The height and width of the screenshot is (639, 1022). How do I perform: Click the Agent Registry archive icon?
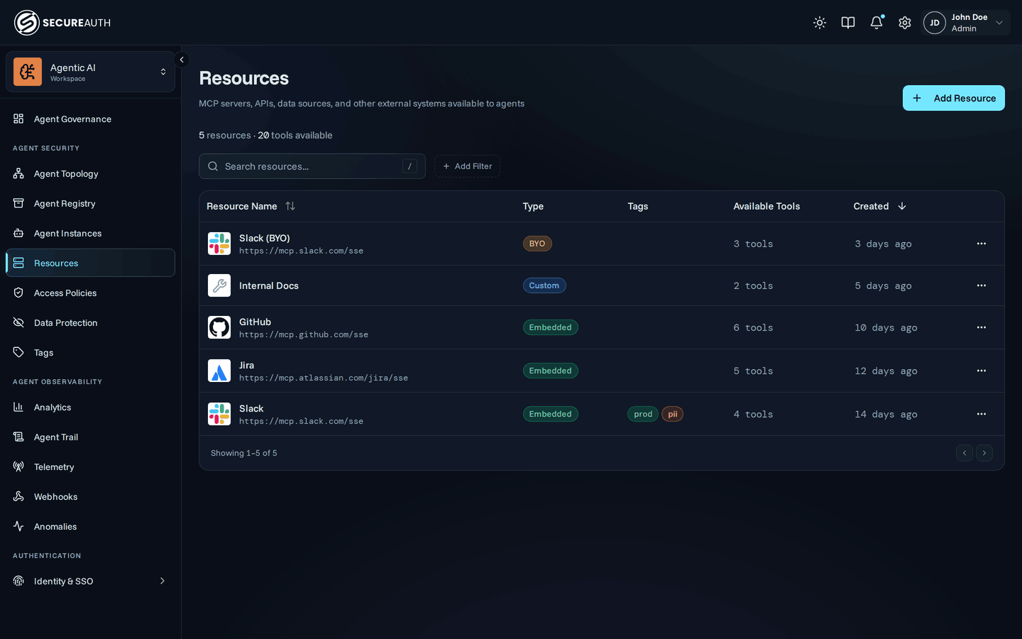(x=18, y=203)
